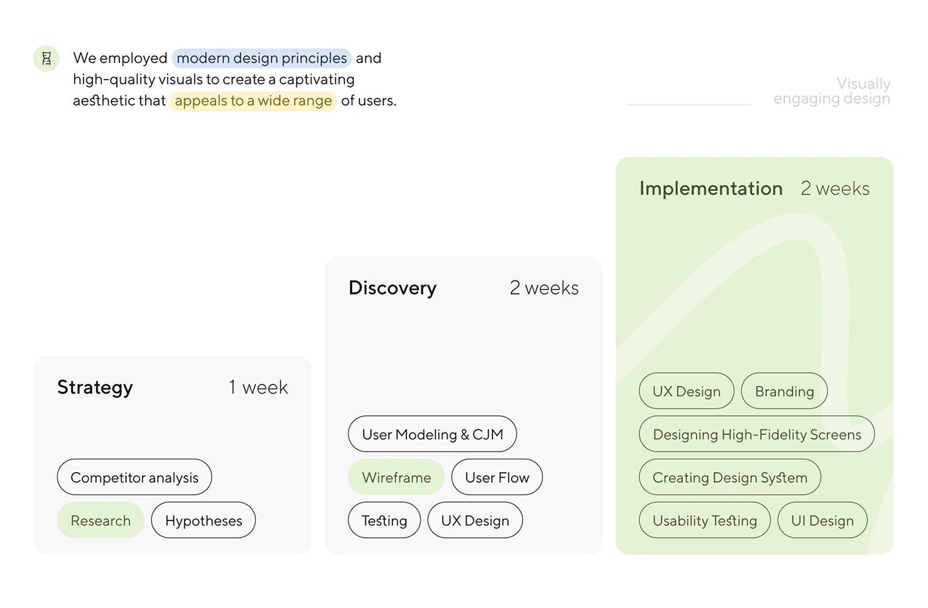Screen dimensions: 928x608
Task: Select the Hypotheses tag
Action: (203, 520)
